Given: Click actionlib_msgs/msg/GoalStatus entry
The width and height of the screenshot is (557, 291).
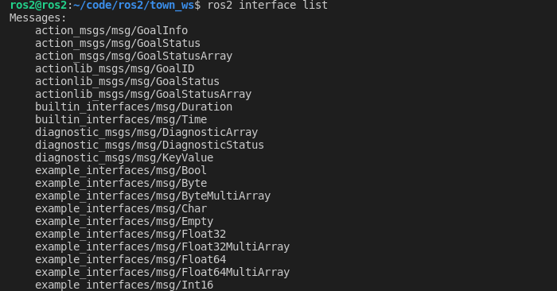Looking at the screenshot, I should point(127,82).
